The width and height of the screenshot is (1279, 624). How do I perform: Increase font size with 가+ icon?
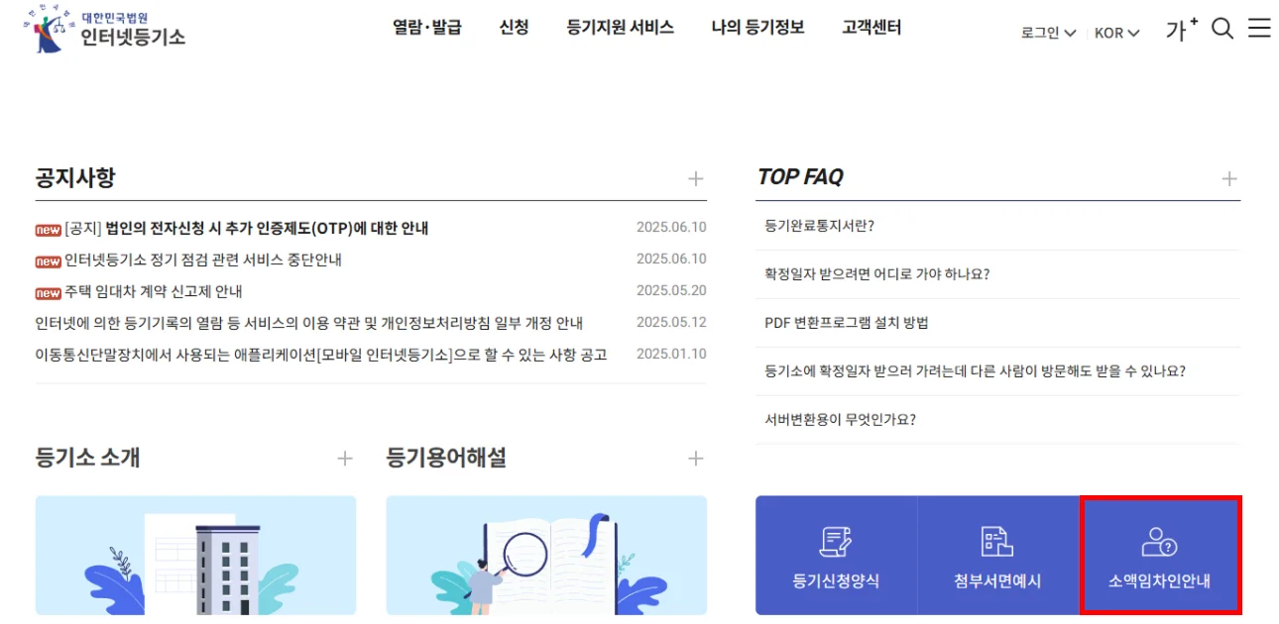coord(1182,29)
